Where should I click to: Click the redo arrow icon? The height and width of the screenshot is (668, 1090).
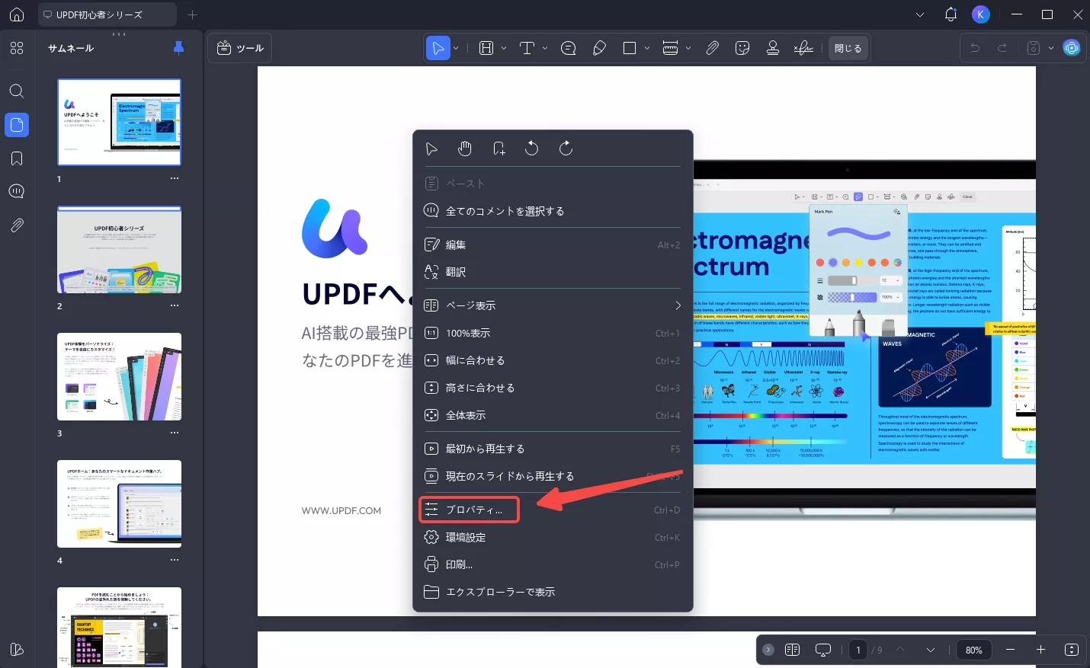coord(1002,48)
